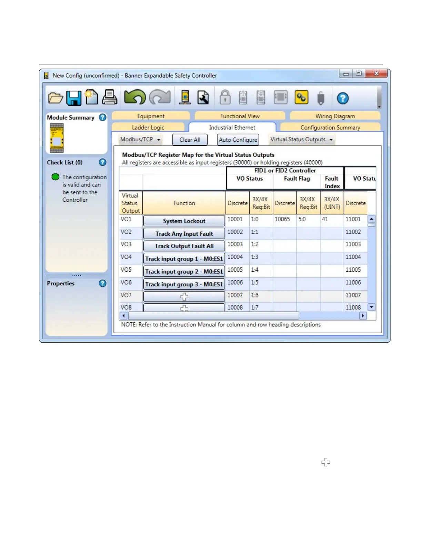This screenshot has width=422, height=546.
Task: Open Virtual Status Outputs dropdown
Action: 301,139
